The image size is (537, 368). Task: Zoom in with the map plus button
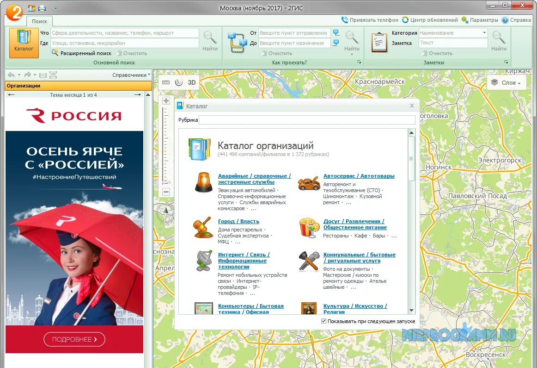[166, 100]
